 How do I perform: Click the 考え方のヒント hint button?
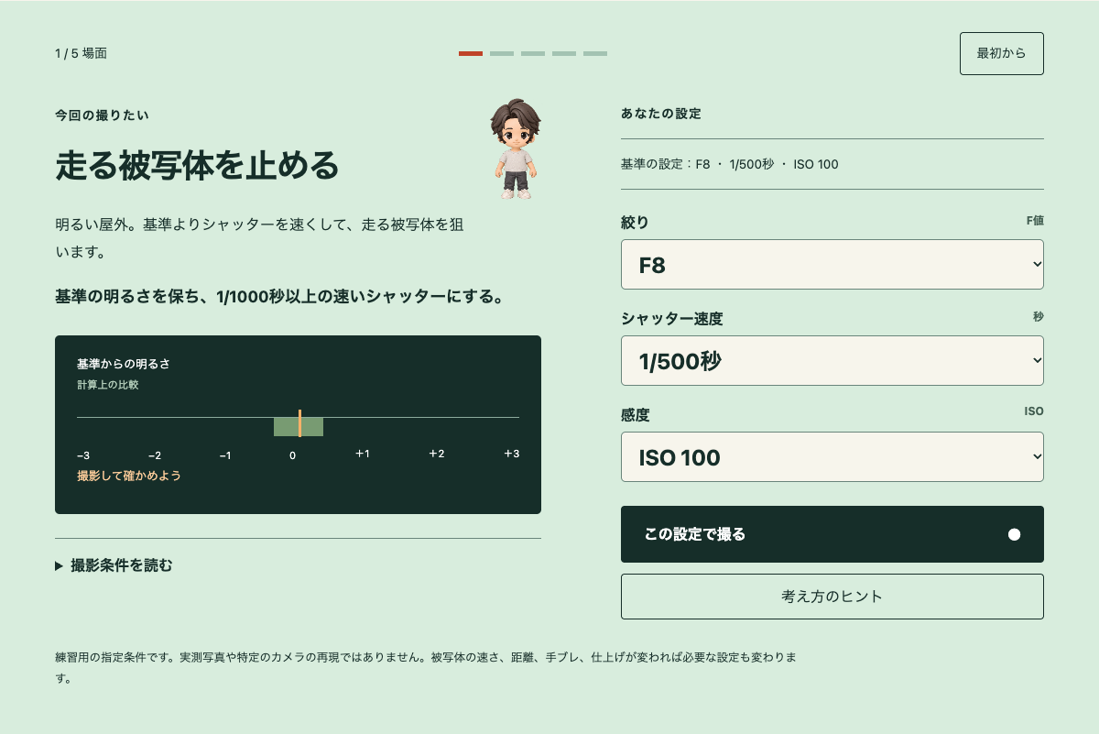(x=832, y=597)
